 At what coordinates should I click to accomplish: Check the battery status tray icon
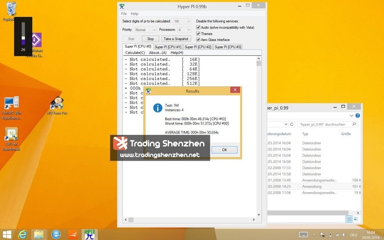click(330, 235)
